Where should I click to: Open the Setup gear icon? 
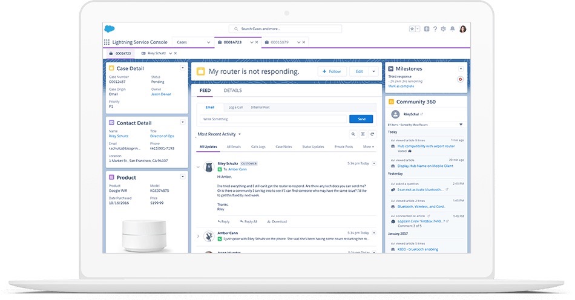coord(444,28)
